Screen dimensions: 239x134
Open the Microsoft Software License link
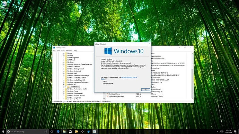129,77
